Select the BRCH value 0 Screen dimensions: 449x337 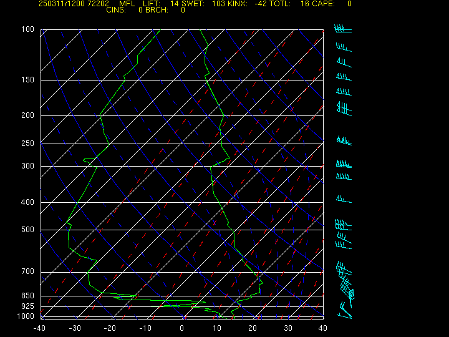pos(183,10)
